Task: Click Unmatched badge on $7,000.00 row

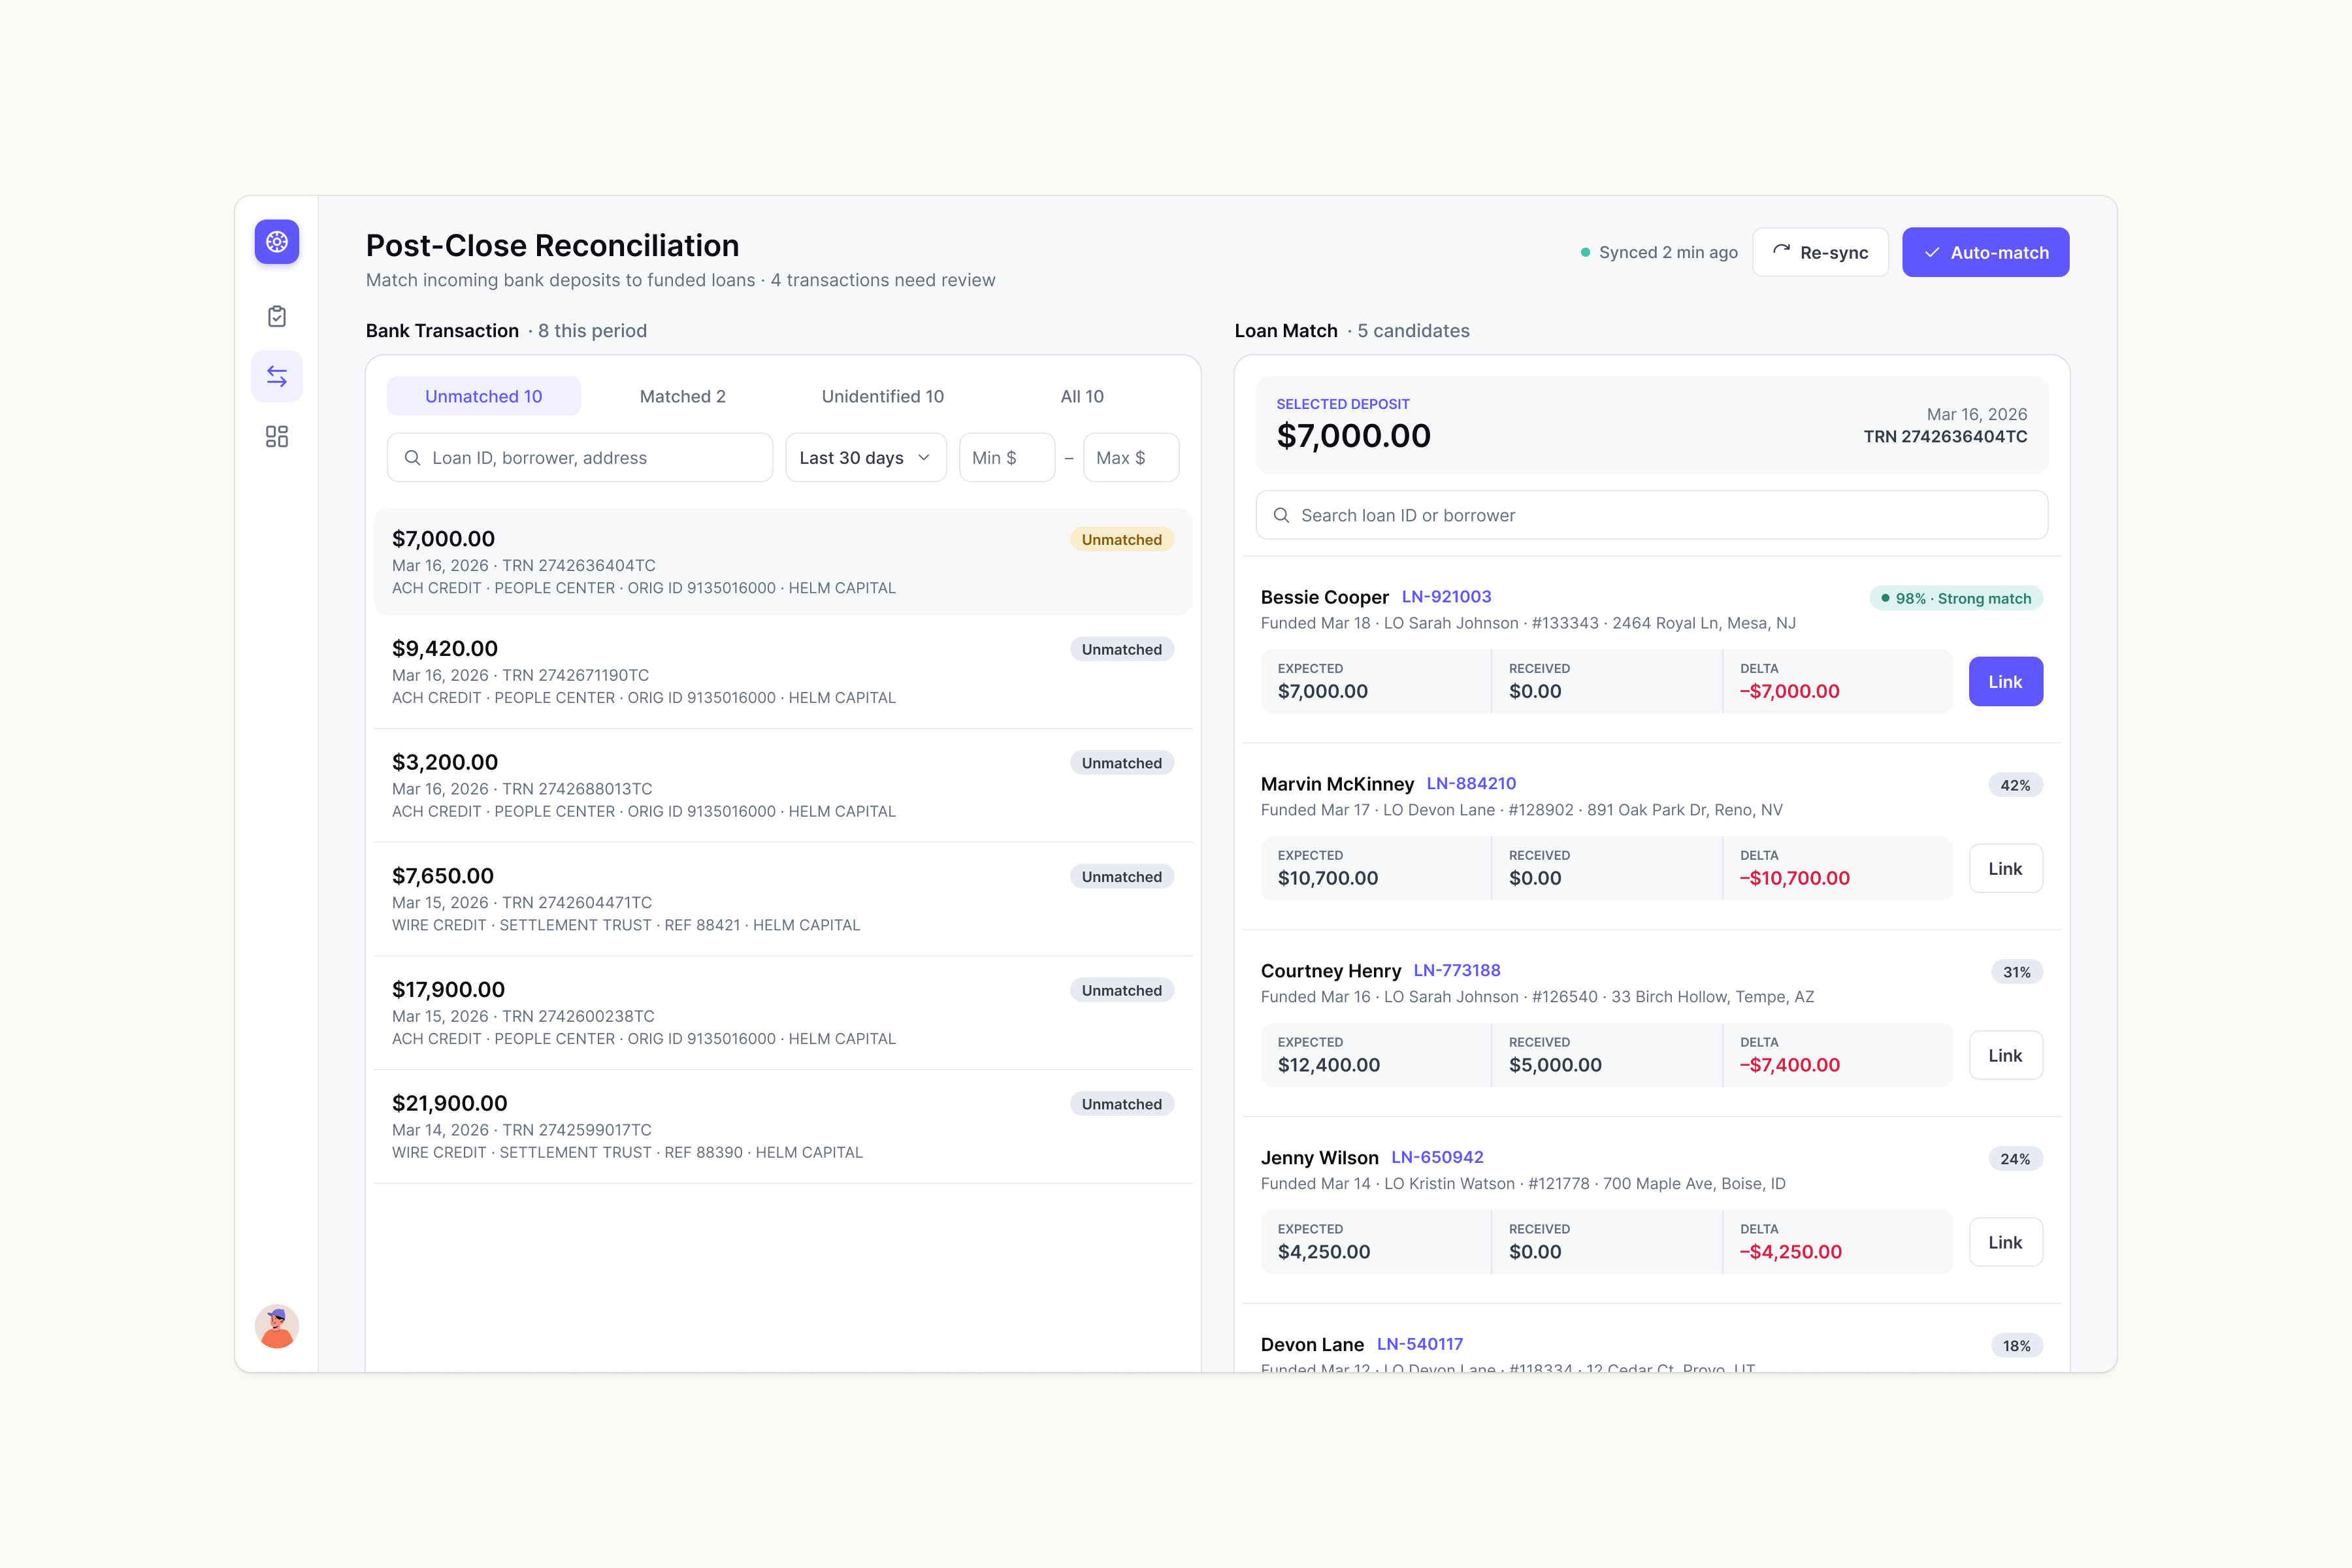Action: pyautogui.click(x=1122, y=540)
